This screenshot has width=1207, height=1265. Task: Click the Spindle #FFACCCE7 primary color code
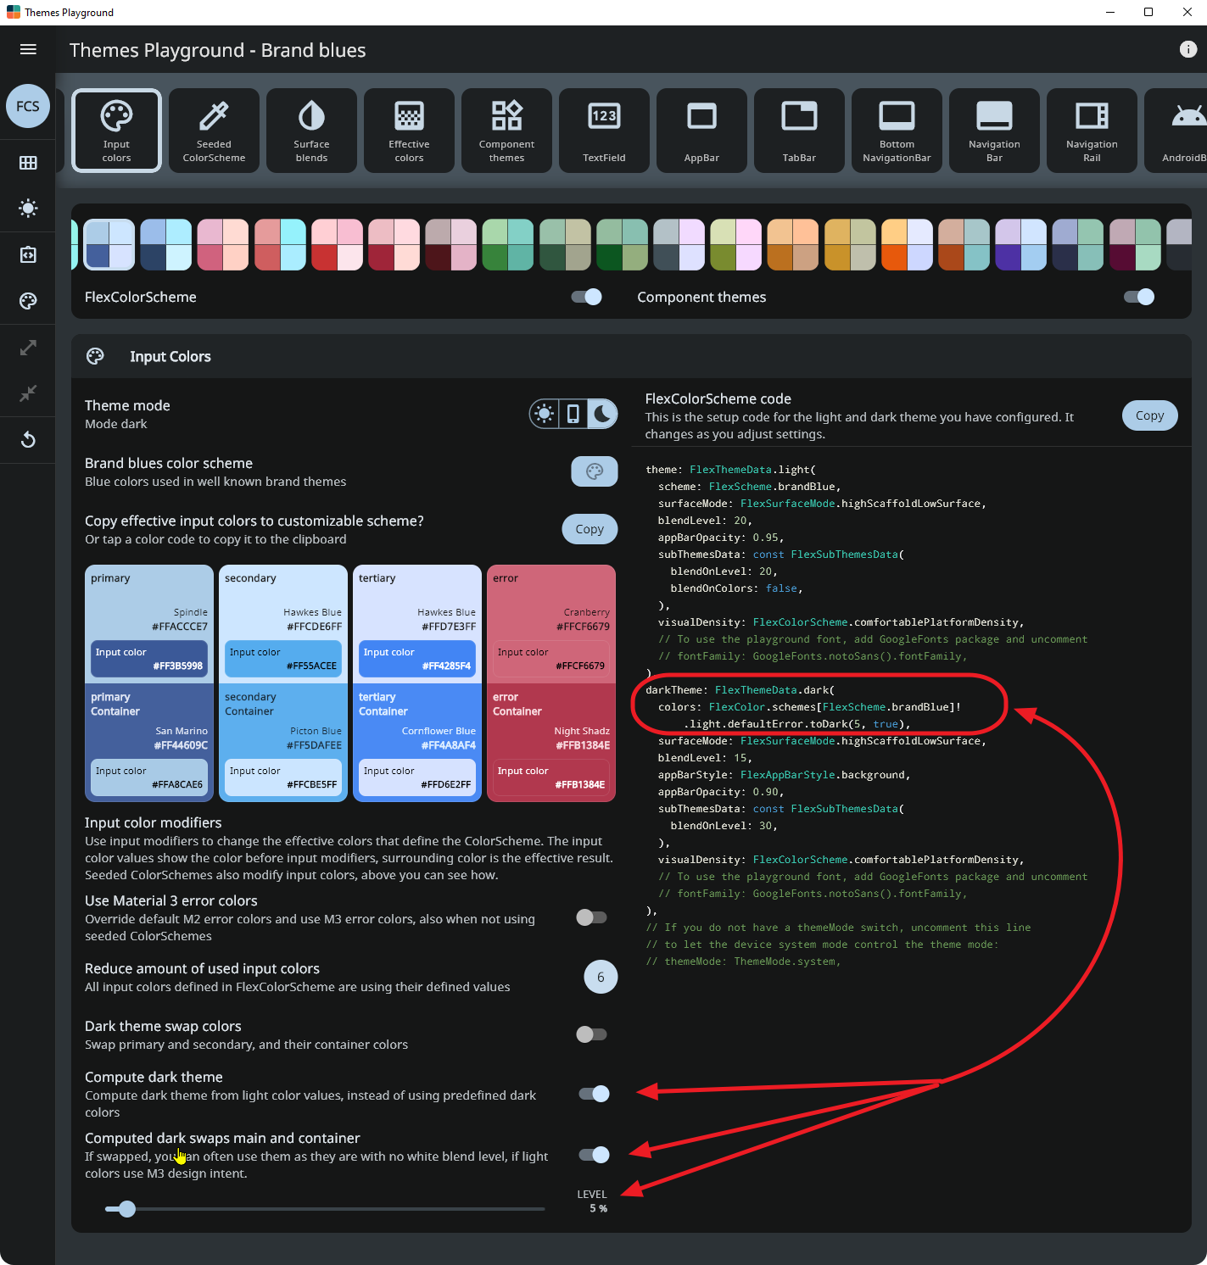pos(180,627)
